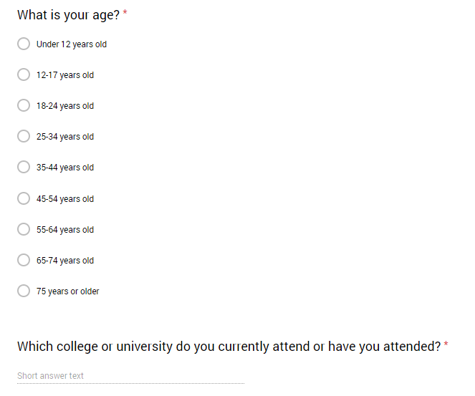The width and height of the screenshot is (475, 396).
Task: Select the Under 12 years old radio button
Action: tap(24, 44)
